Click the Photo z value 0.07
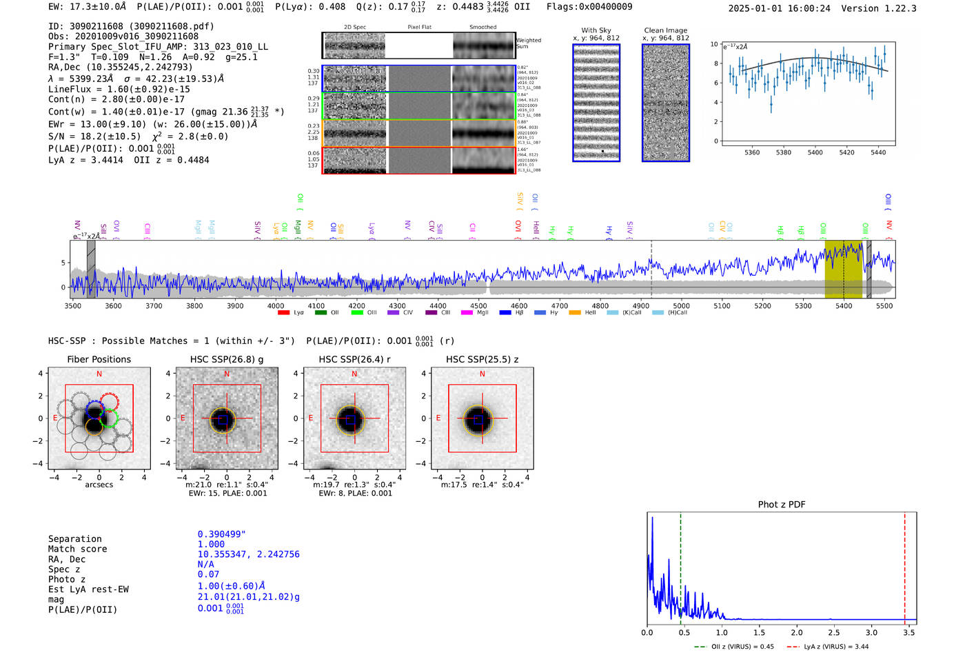The width and height of the screenshot is (965, 657). tap(208, 574)
